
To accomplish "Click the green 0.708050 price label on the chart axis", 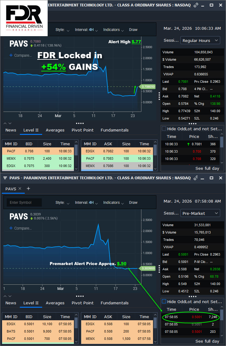I will 148,87.
